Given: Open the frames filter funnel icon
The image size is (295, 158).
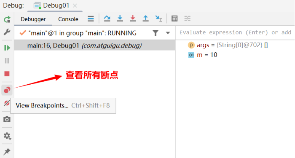Looking at the screenshot, I should pyautogui.click(x=156, y=33).
